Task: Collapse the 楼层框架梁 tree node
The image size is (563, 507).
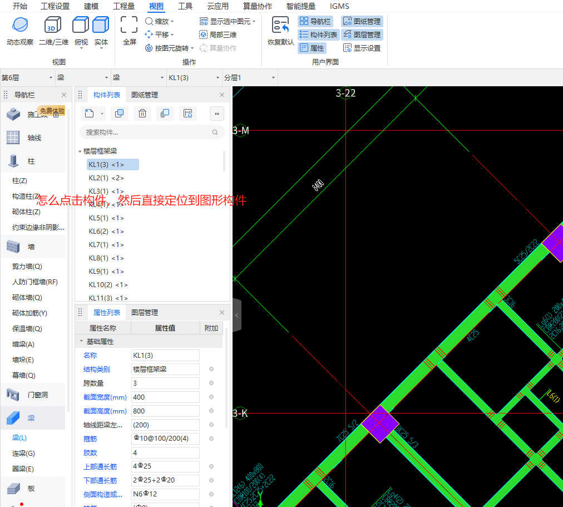Action: tap(80, 151)
